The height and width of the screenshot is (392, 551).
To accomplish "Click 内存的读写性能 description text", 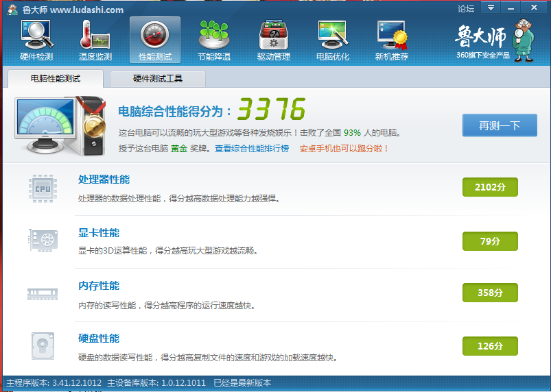I will (x=167, y=306).
